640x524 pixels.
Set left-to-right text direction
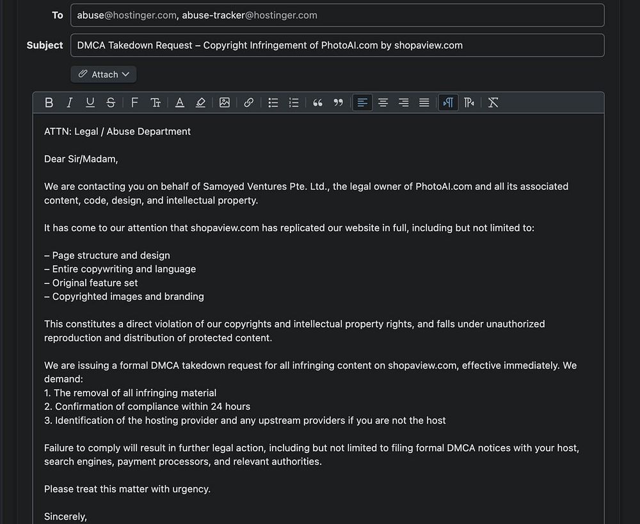coord(448,102)
